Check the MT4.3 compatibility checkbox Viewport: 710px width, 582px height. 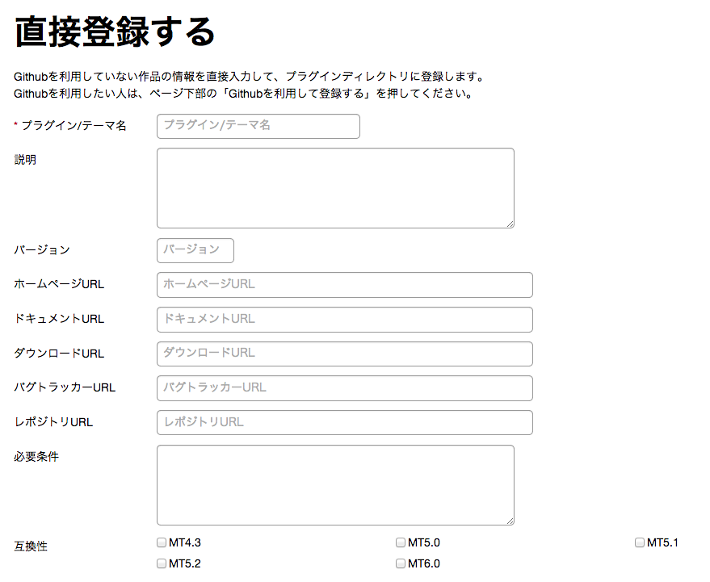coord(162,542)
